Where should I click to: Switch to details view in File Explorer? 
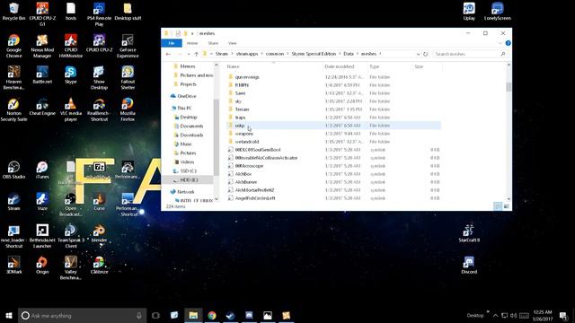(x=498, y=206)
